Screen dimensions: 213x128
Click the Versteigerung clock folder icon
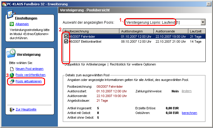click(11, 53)
